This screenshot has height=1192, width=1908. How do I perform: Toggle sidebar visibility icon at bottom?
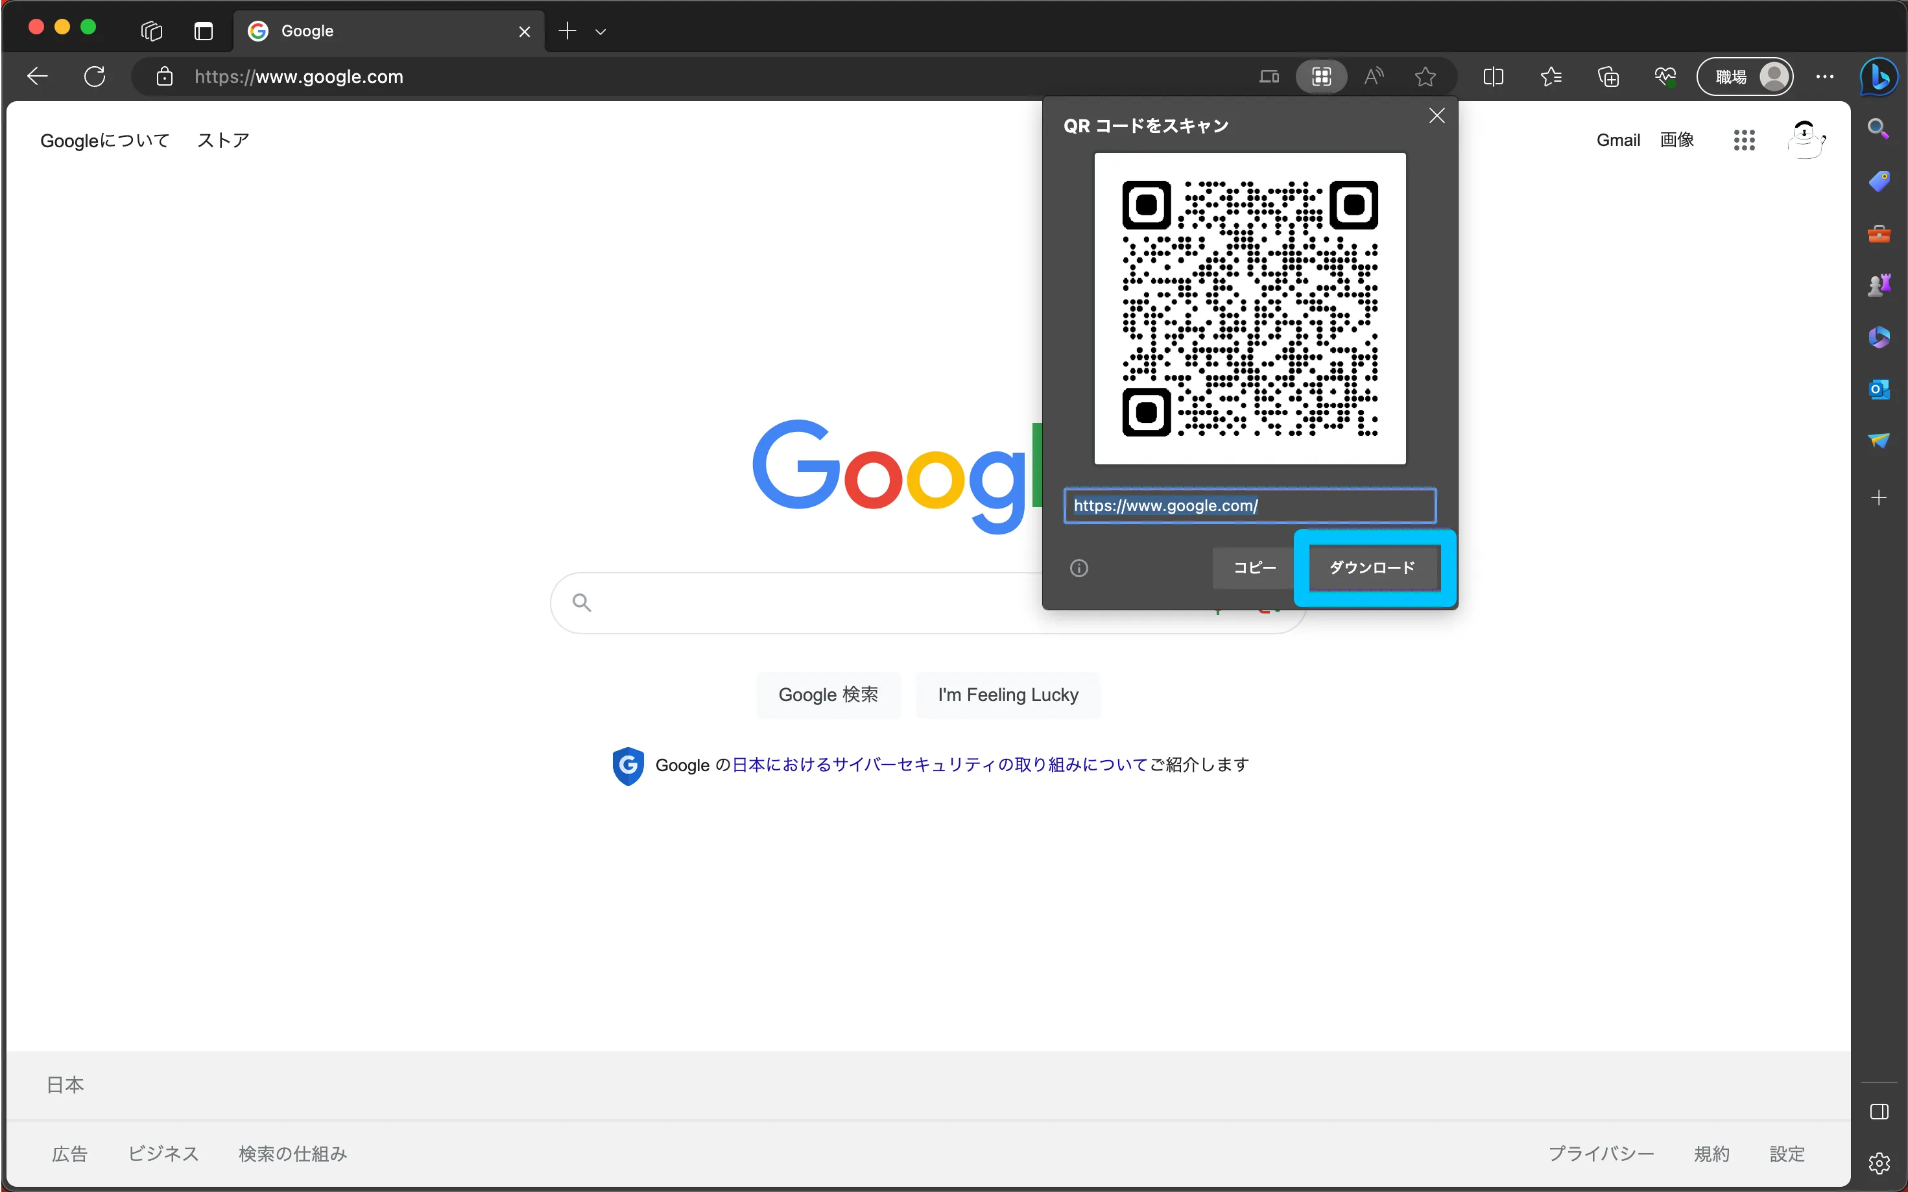point(1879,1112)
